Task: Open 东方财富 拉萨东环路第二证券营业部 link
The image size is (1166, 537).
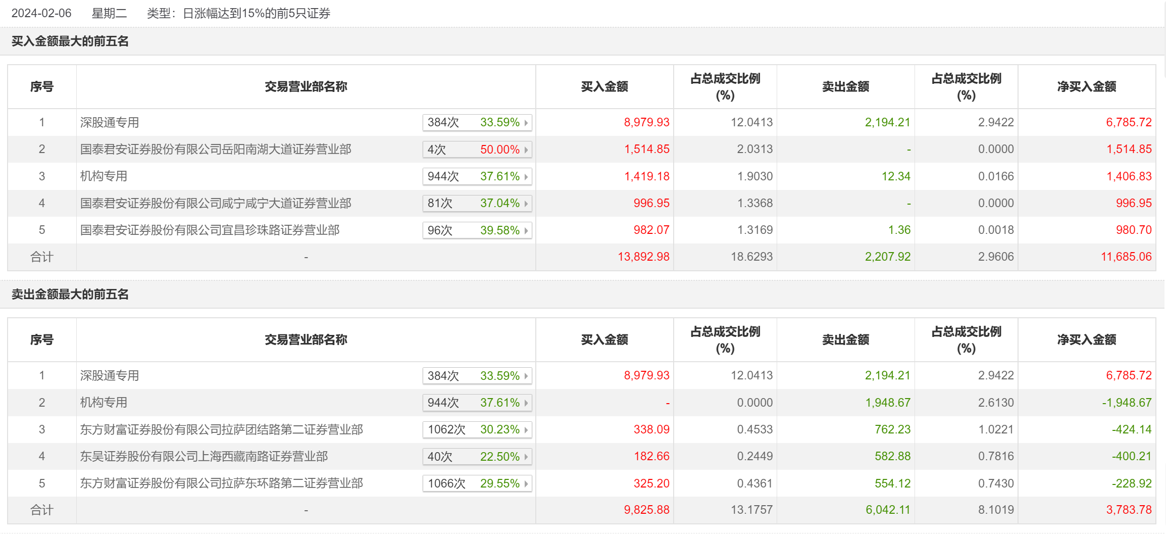Action: pyautogui.click(x=221, y=483)
